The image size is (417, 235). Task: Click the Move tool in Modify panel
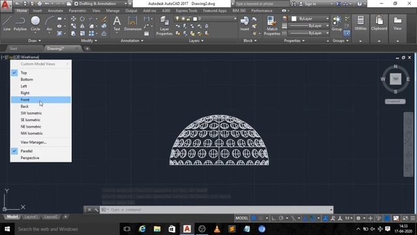(73, 19)
